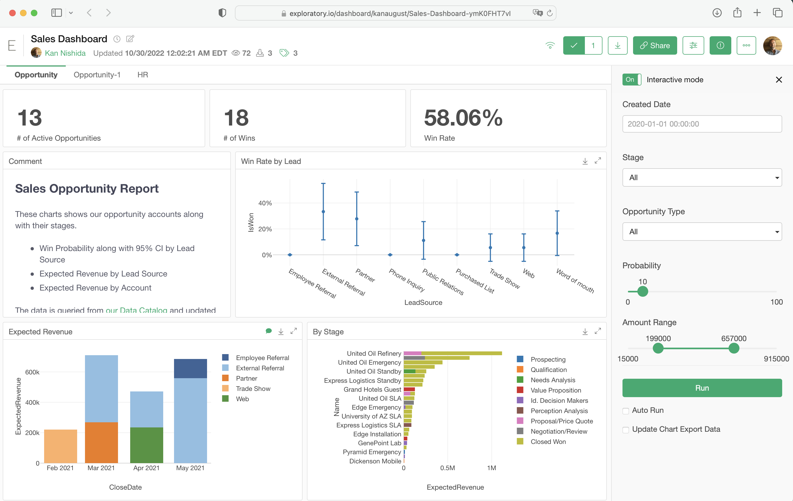Click the Share button
This screenshot has height=501, width=793.
tap(654, 45)
